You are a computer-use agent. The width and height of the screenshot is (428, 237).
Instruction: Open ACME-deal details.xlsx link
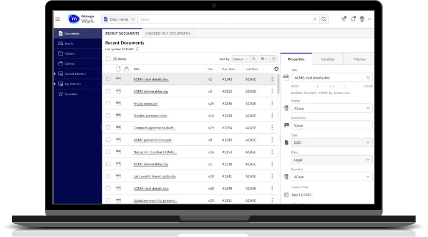pos(151,189)
